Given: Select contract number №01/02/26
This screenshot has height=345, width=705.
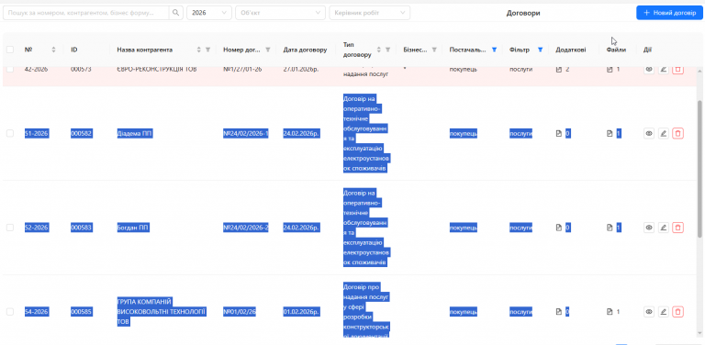Looking at the screenshot, I should pos(240,311).
